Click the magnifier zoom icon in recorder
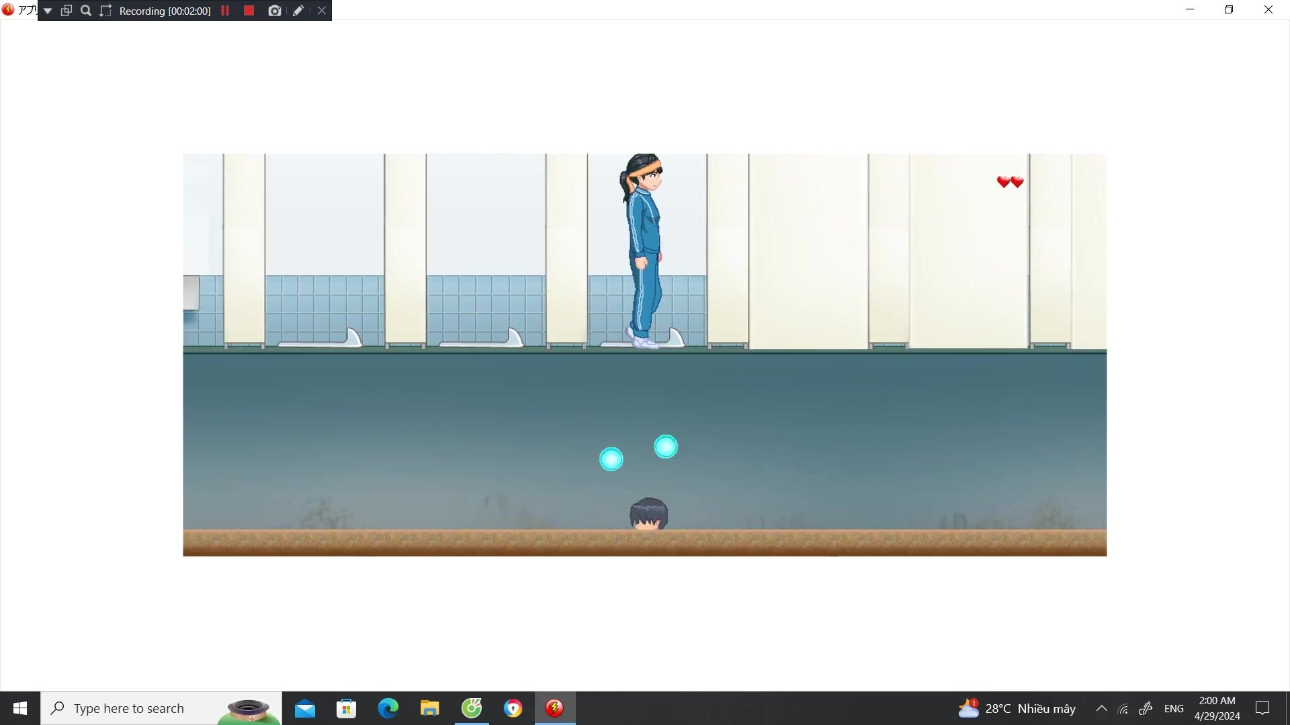The image size is (1290, 725). point(86,11)
